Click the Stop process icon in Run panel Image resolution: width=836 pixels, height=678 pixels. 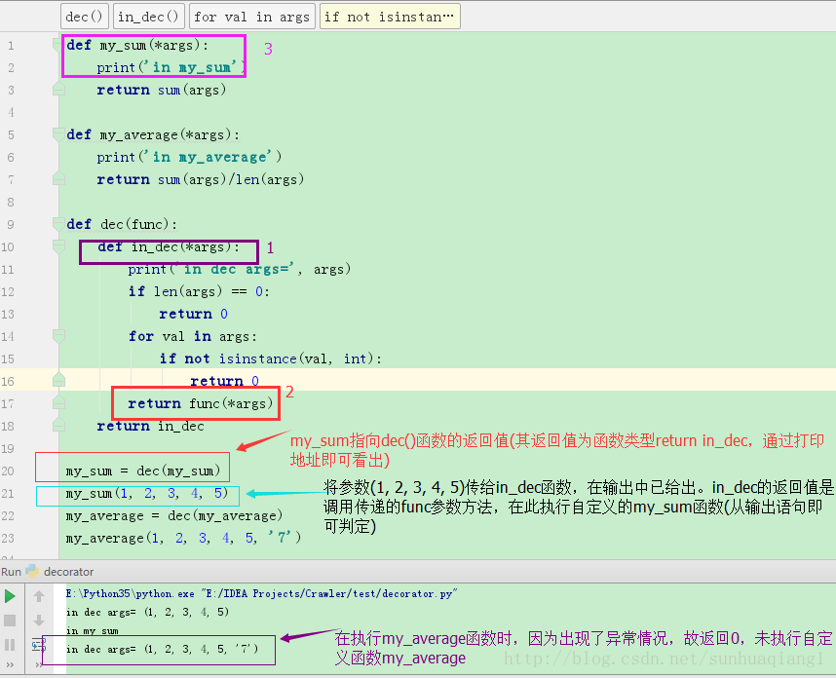pyautogui.click(x=9, y=620)
